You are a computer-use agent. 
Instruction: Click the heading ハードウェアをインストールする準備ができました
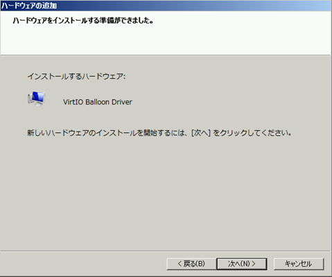coord(83,21)
